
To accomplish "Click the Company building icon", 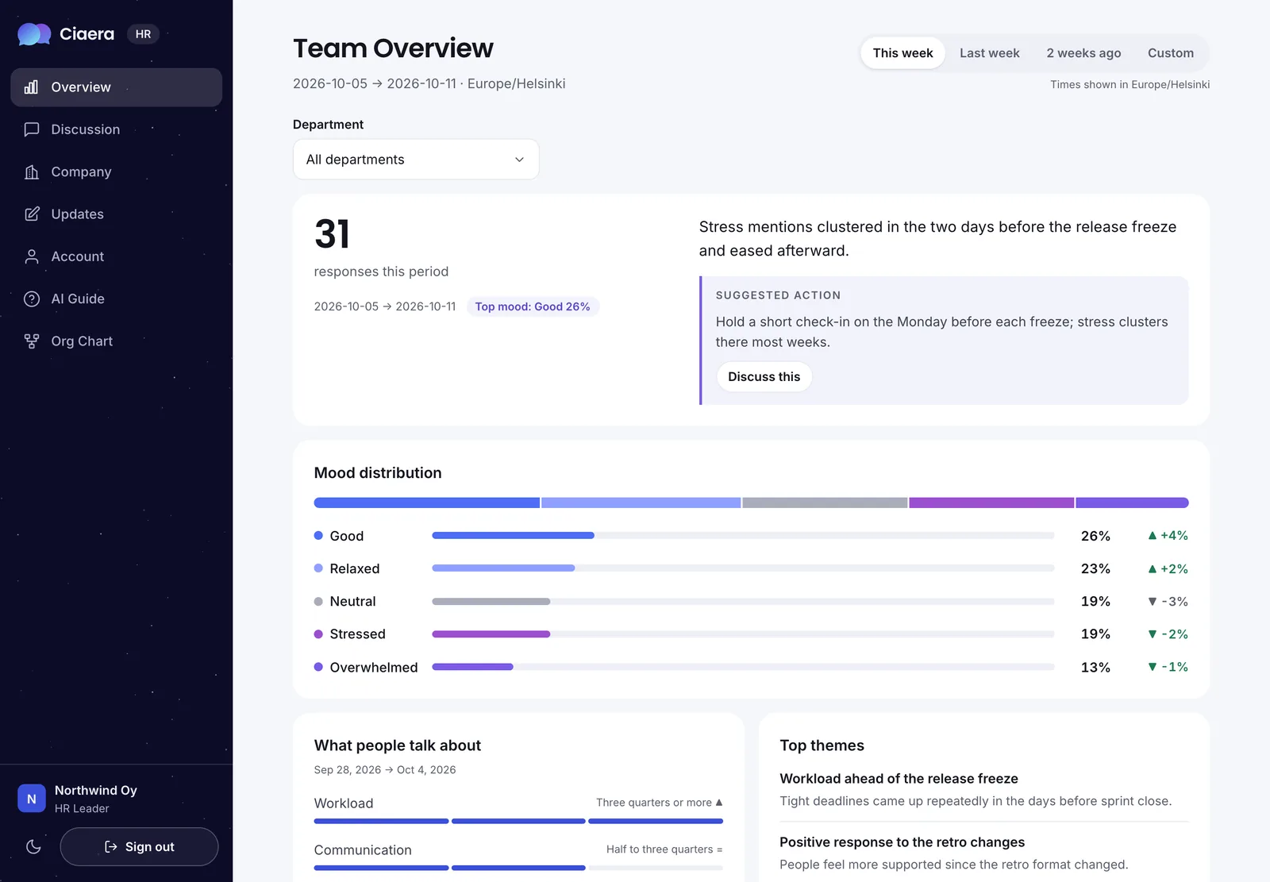I will click(x=32, y=172).
